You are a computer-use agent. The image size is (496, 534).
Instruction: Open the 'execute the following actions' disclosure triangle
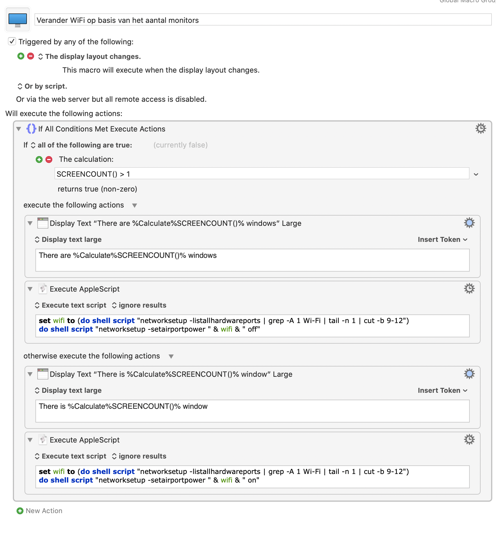pyautogui.click(x=135, y=205)
